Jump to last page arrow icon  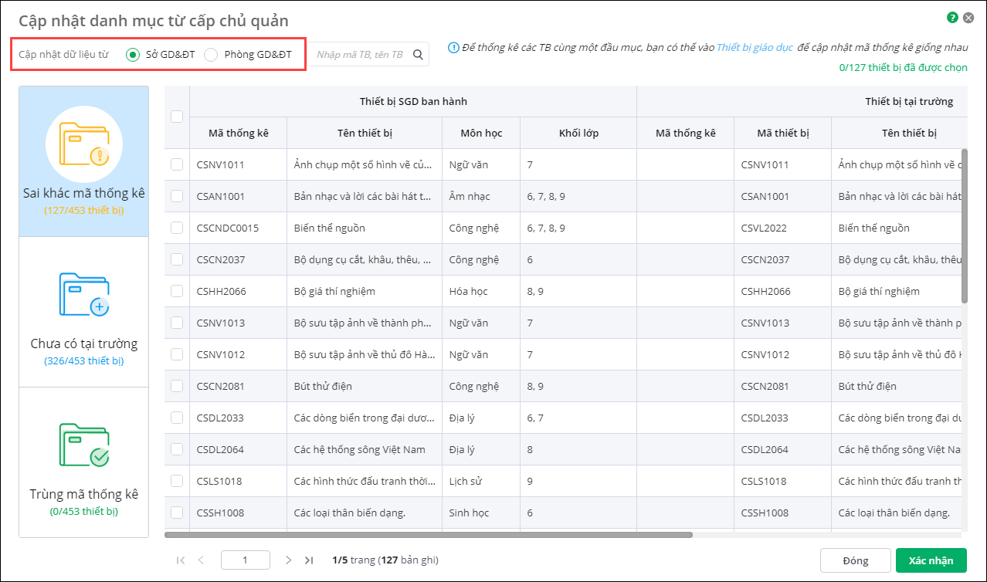(x=309, y=560)
